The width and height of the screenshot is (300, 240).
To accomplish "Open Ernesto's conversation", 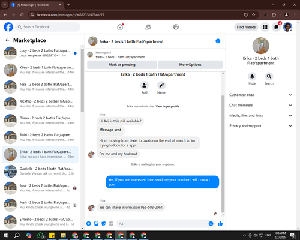I will 40,221.
